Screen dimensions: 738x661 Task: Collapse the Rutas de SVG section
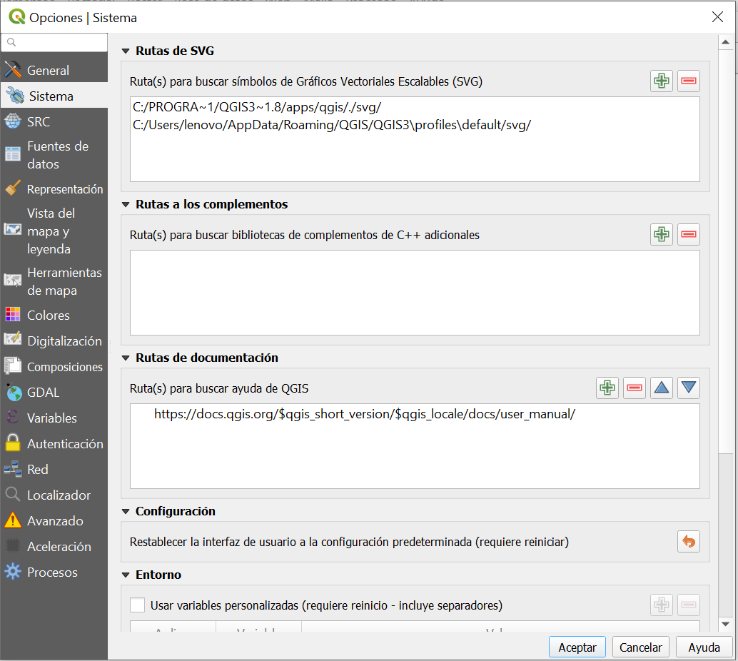coord(126,51)
